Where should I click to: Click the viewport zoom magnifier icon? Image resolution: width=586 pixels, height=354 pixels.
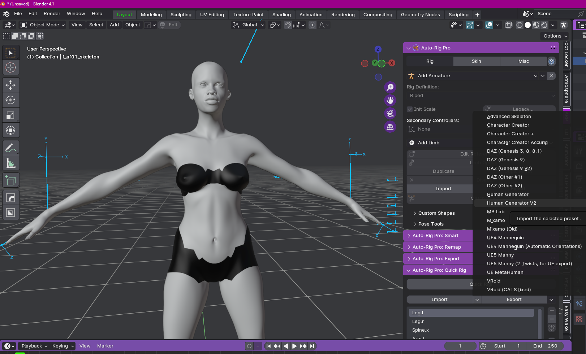[390, 87]
